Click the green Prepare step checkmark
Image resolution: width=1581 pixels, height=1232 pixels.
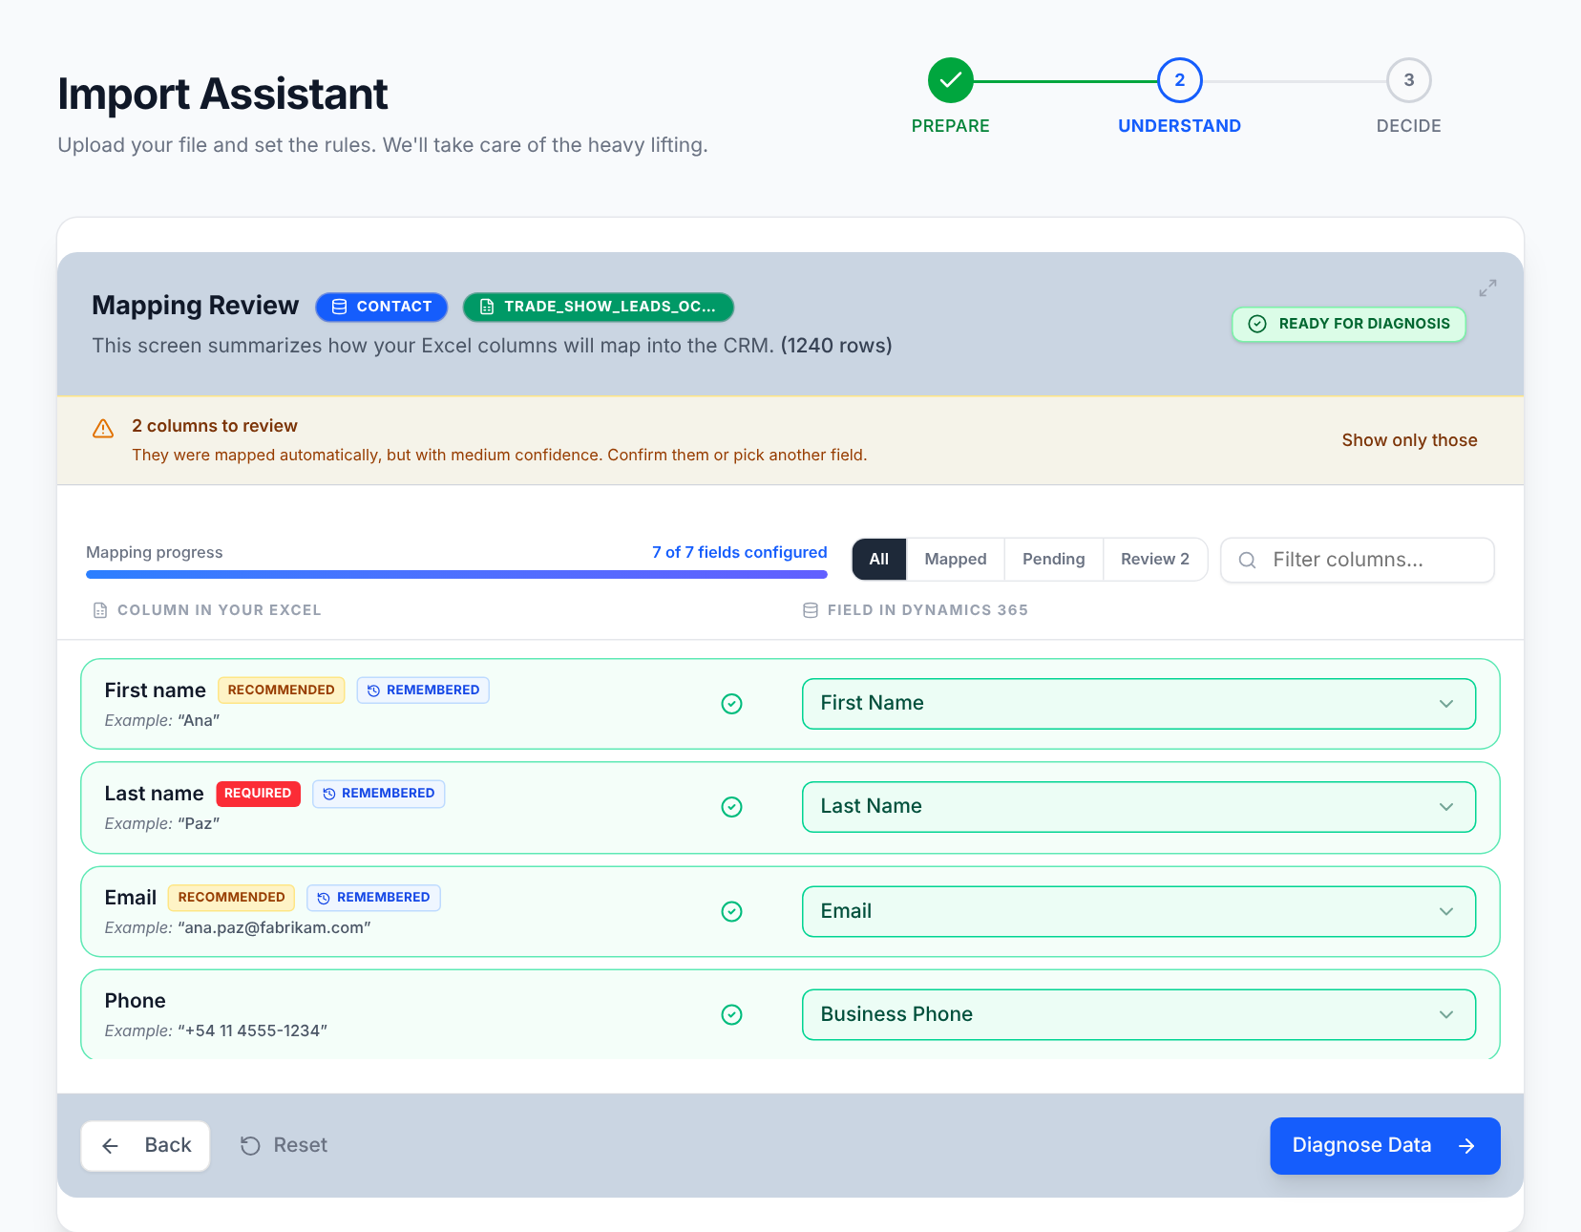click(x=950, y=80)
